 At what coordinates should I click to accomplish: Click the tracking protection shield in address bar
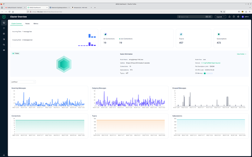click(x=28, y=12)
